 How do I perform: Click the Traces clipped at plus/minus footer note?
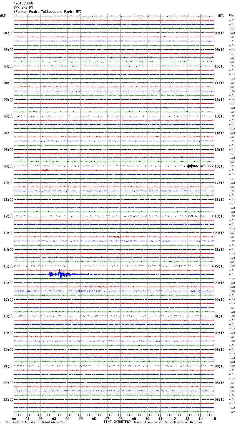pyautogui.click(x=168, y=422)
